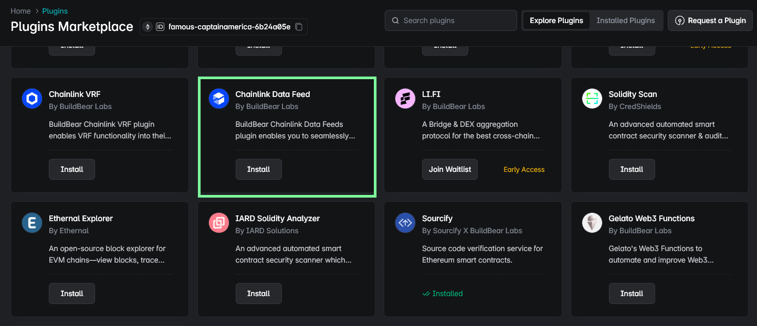Click the Plugins Marketplace heading
757x326 pixels.
point(72,27)
